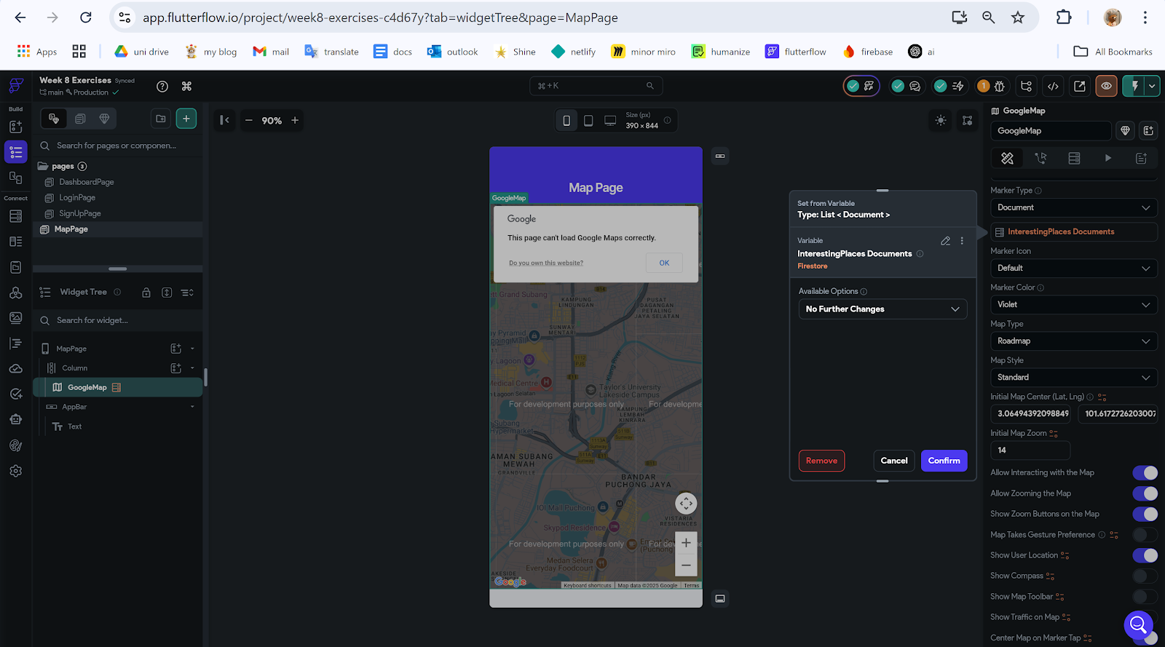The image size is (1165, 647).
Task: Toggle Show Map Toolbar switch
Action: 1145,597
